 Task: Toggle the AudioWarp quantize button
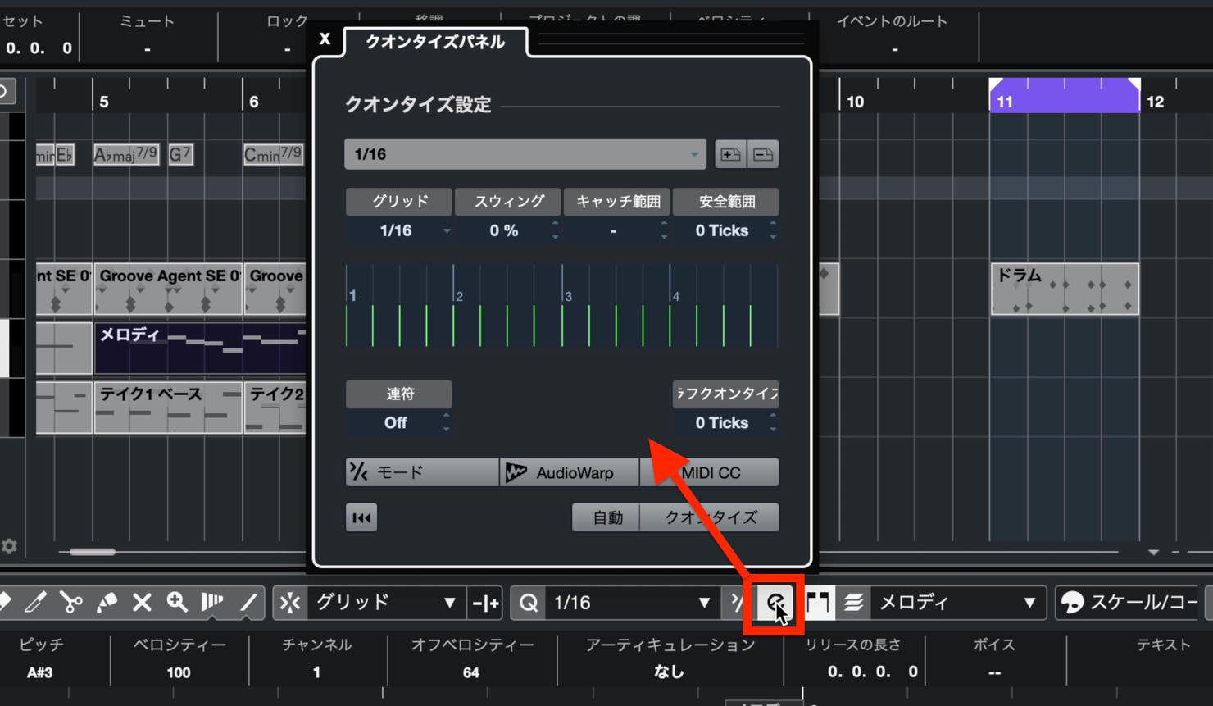pos(570,472)
